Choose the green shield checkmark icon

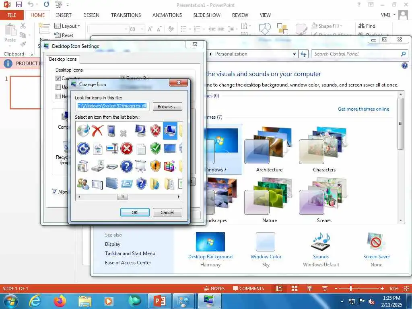(x=156, y=148)
